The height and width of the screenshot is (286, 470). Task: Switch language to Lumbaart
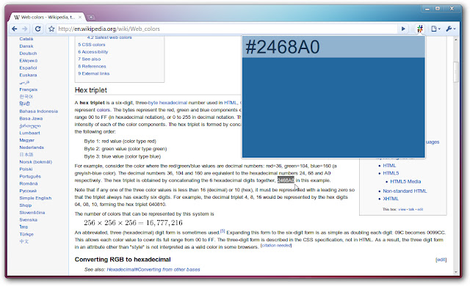29,133
